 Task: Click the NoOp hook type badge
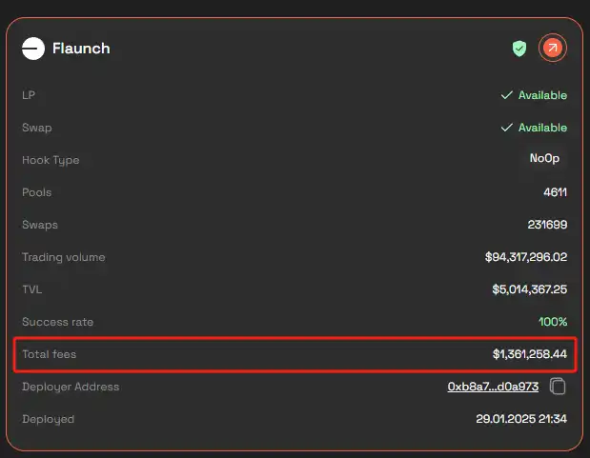coord(545,159)
